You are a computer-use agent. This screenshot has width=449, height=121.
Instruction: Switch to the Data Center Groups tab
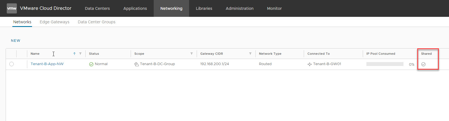pyautogui.click(x=96, y=22)
